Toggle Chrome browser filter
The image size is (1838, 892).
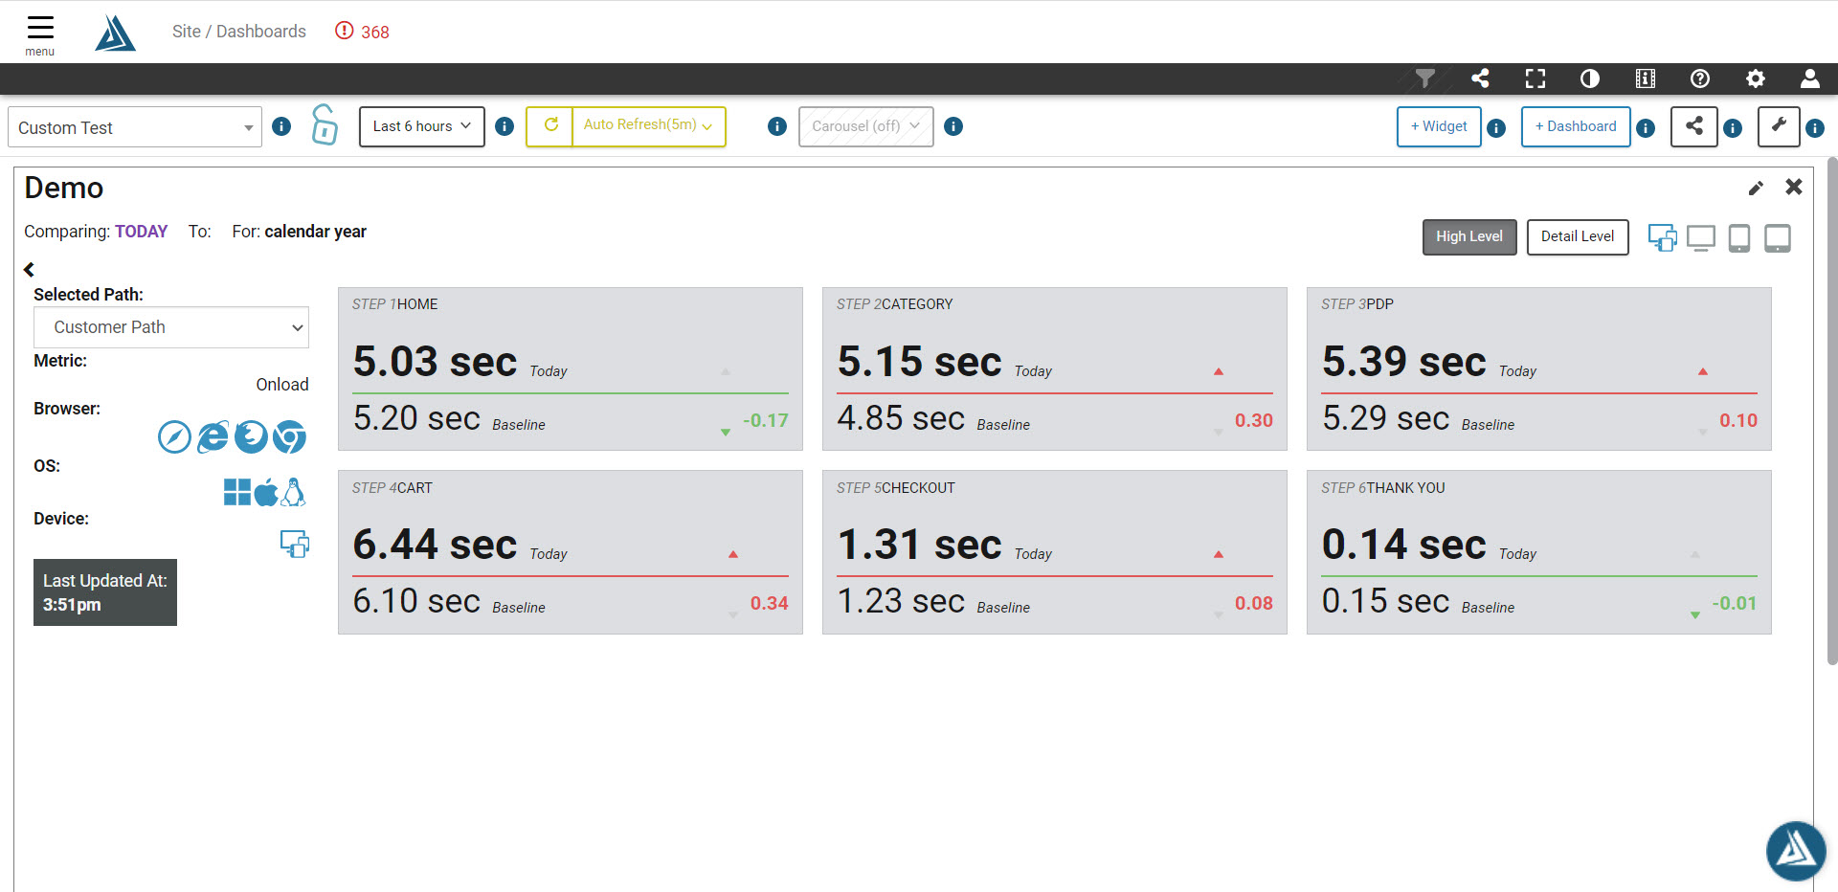point(289,437)
